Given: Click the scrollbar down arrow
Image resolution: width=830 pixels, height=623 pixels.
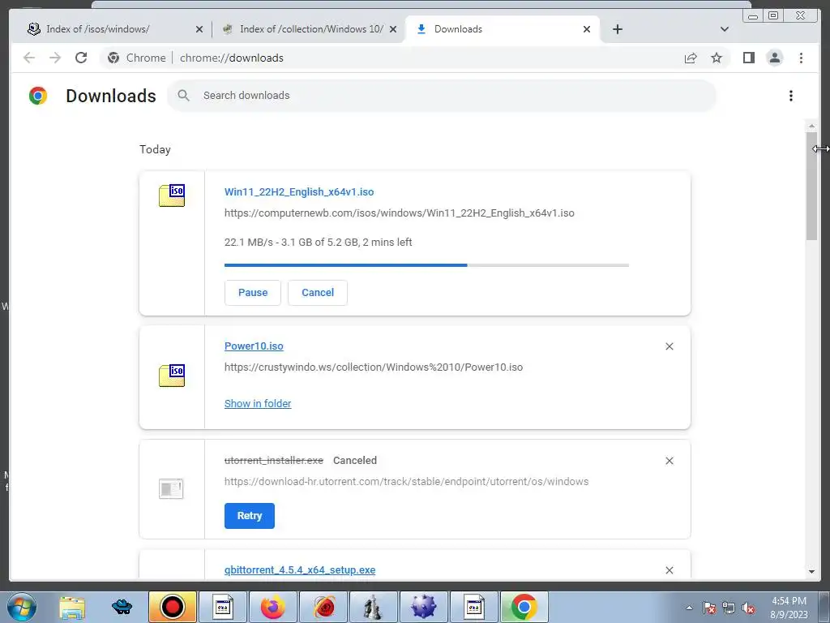Looking at the screenshot, I should point(811,572).
